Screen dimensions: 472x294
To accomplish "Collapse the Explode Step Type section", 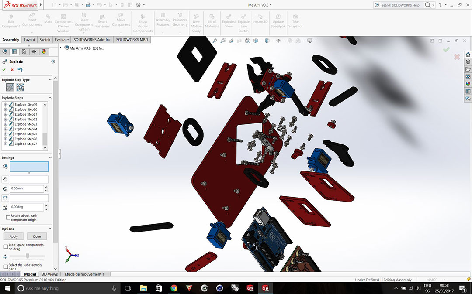I will (x=50, y=79).
